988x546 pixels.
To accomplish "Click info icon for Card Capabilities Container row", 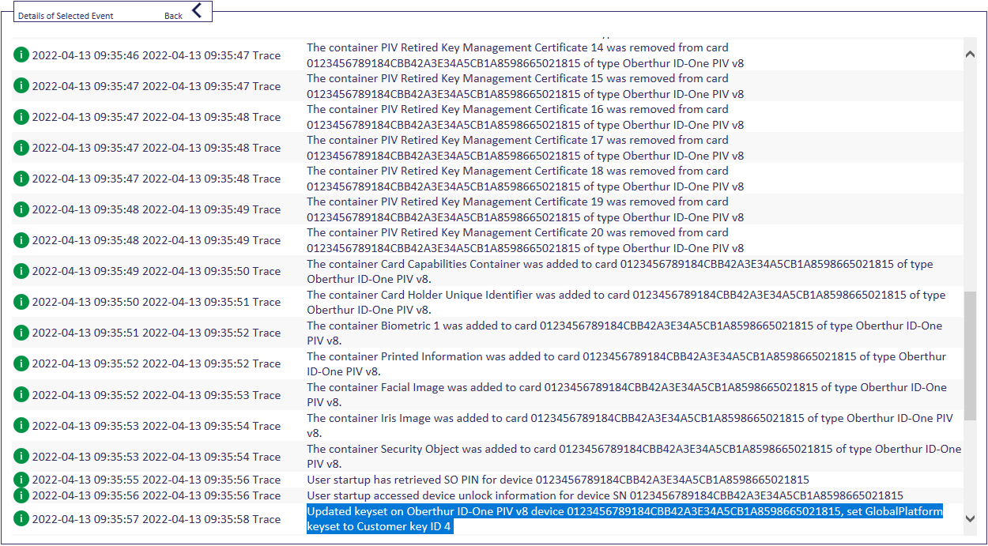I will pyautogui.click(x=21, y=271).
